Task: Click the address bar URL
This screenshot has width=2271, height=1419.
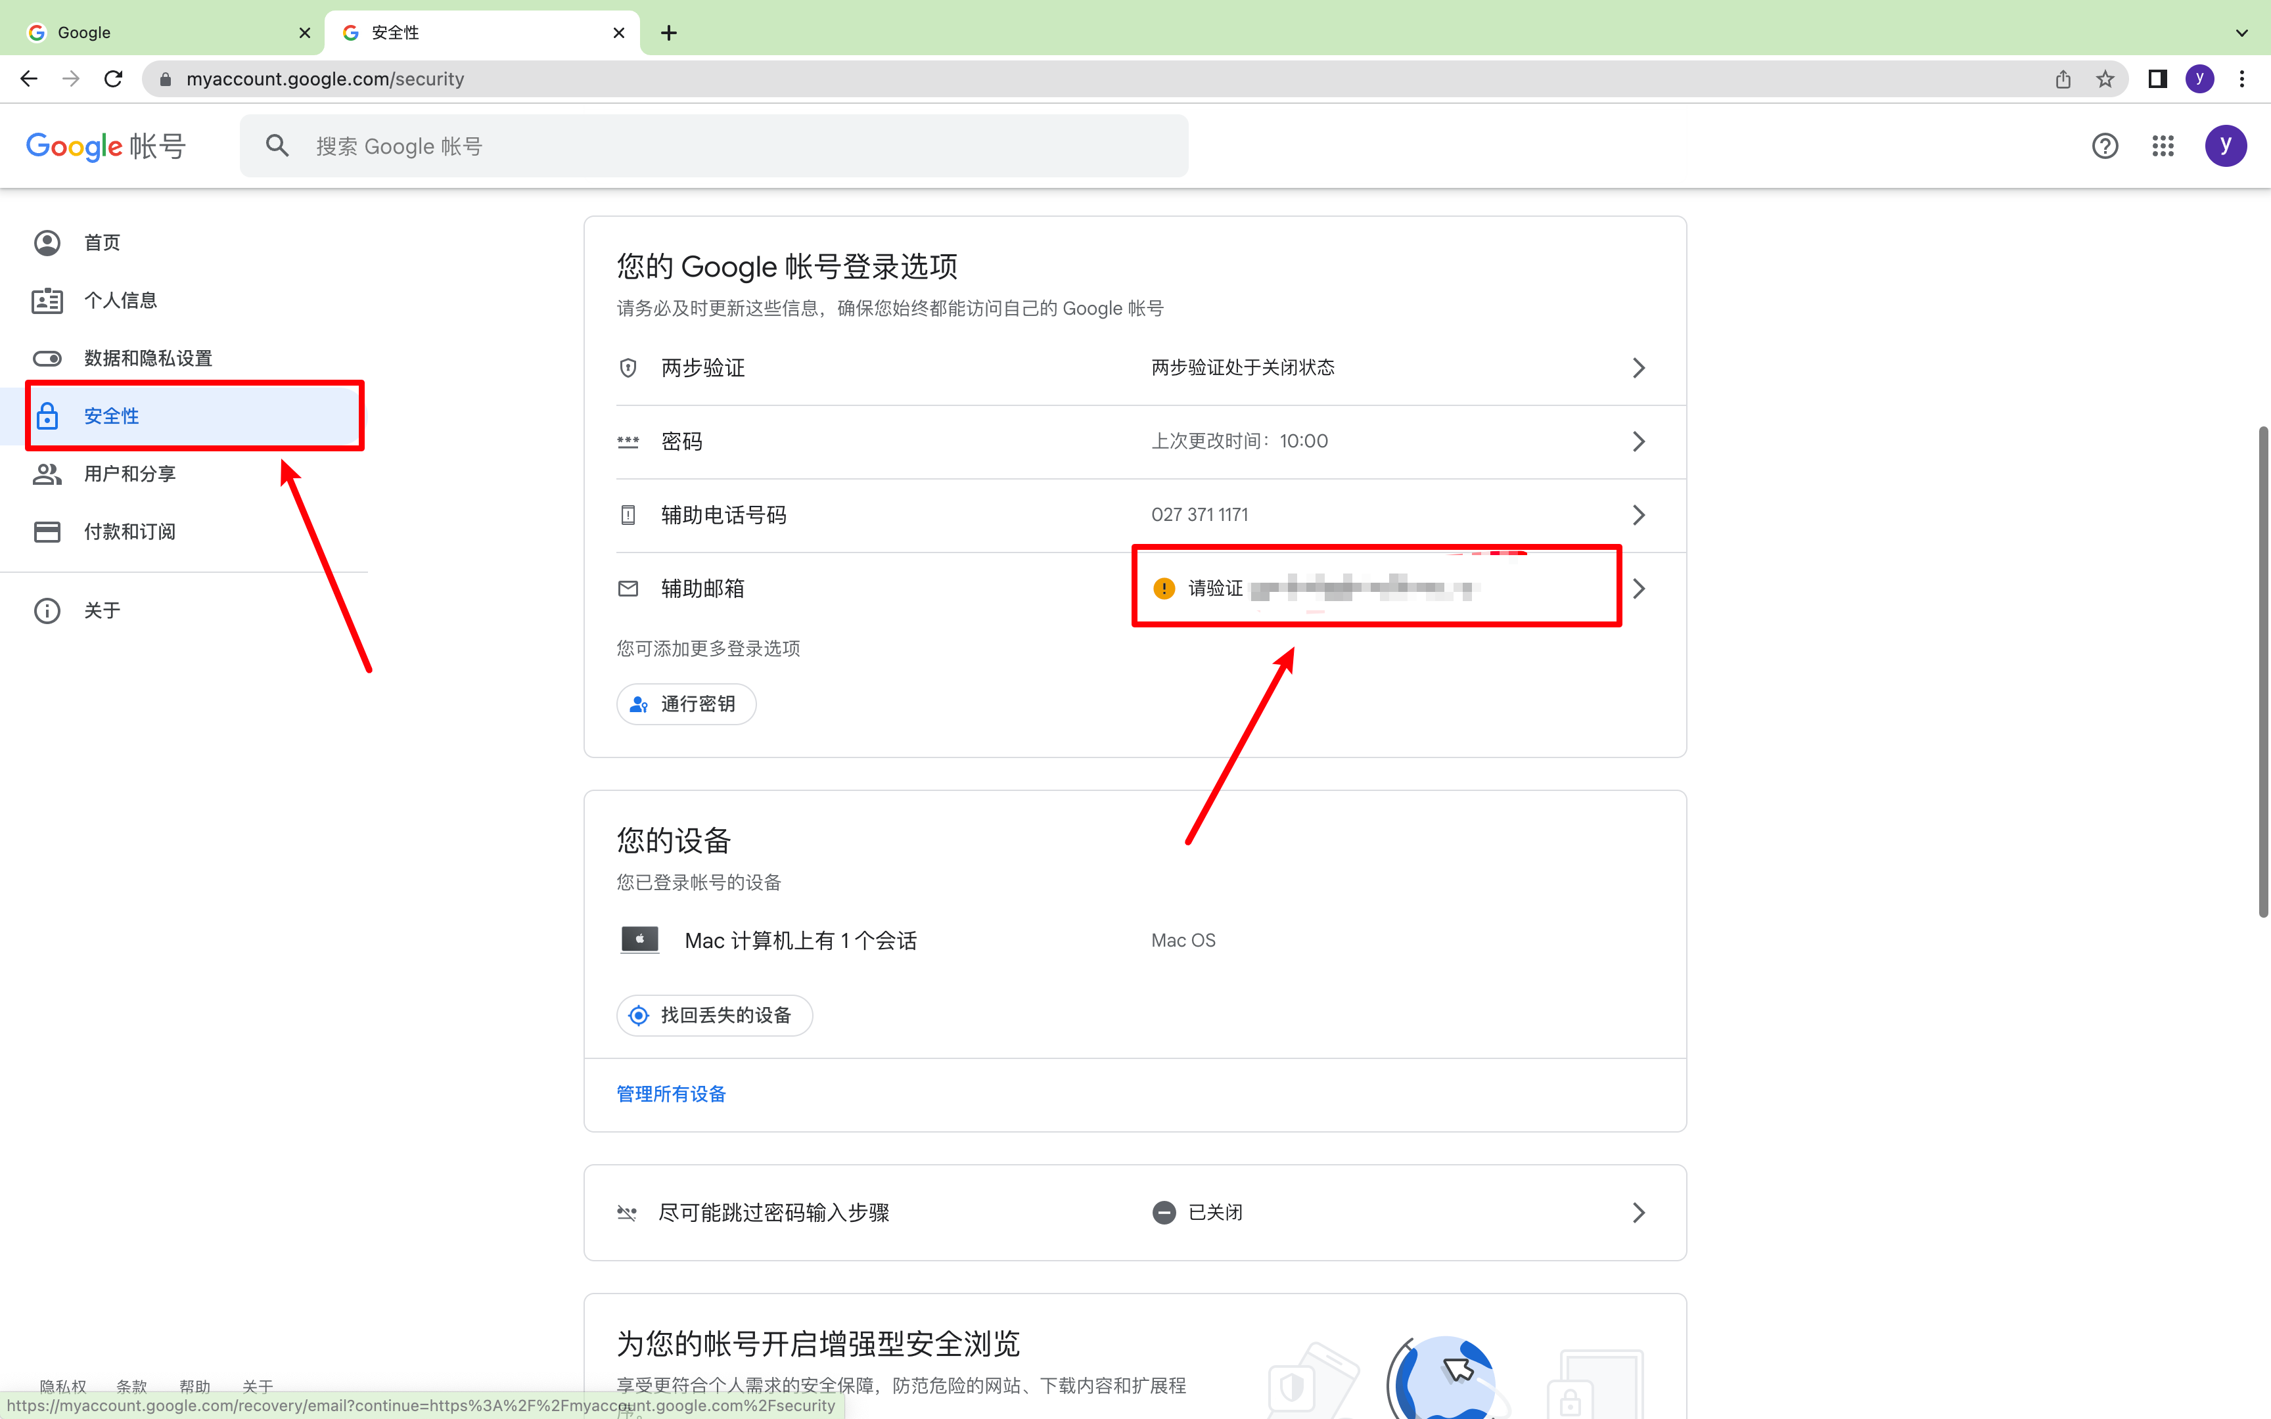Action: click(x=325, y=79)
